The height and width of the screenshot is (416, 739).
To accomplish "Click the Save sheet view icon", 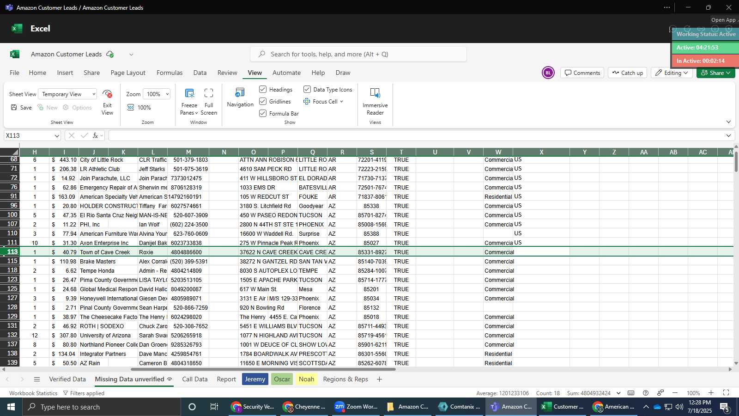I will click(14, 107).
